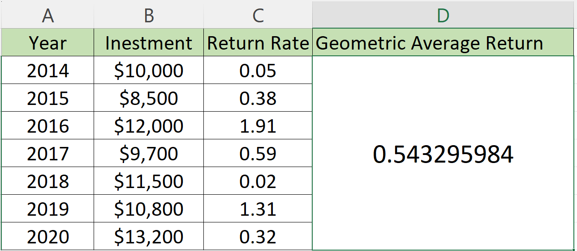This screenshot has width=577, height=251.
Task: Select the 0.32 return rate cell
Action: pyautogui.click(x=258, y=236)
